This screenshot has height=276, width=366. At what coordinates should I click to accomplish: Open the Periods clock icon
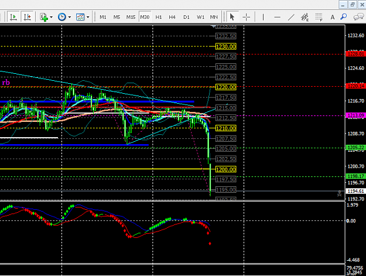tap(62, 17)
